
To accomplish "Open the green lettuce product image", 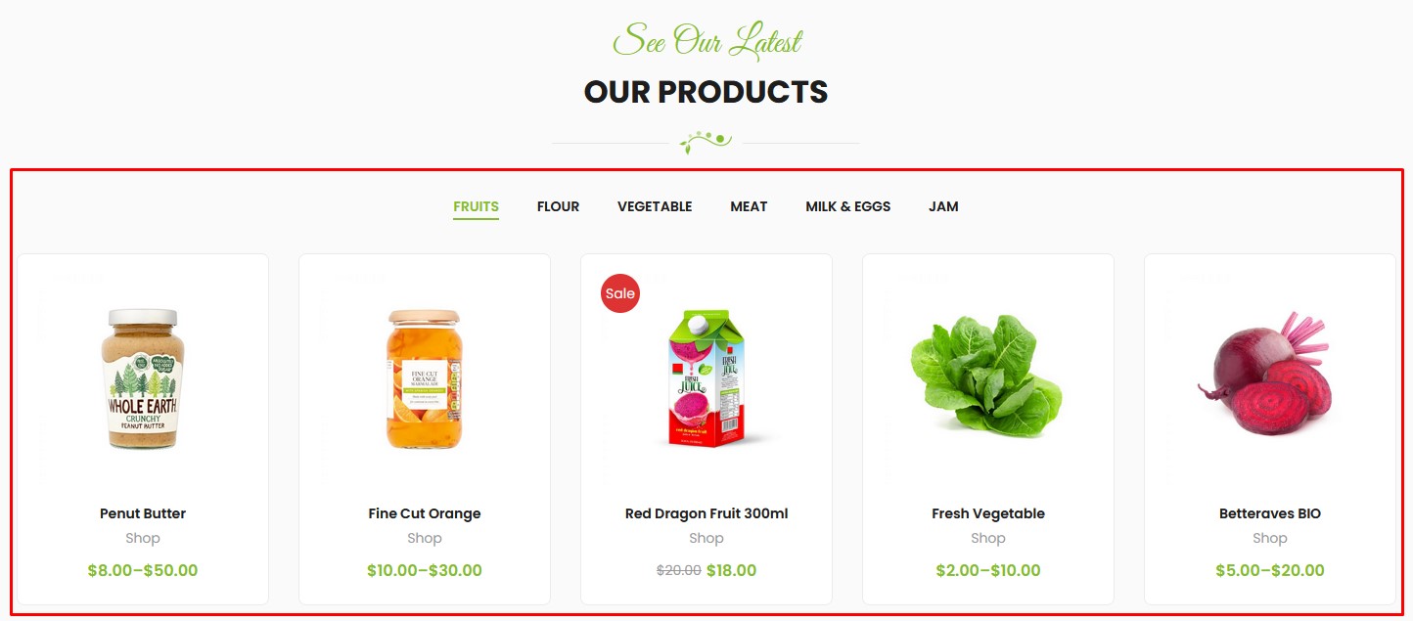I will (x=986, y=377).
